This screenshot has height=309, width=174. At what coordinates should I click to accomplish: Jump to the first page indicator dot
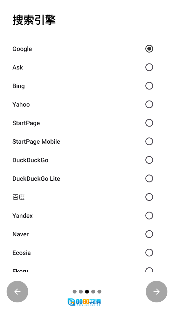point(74,292)
